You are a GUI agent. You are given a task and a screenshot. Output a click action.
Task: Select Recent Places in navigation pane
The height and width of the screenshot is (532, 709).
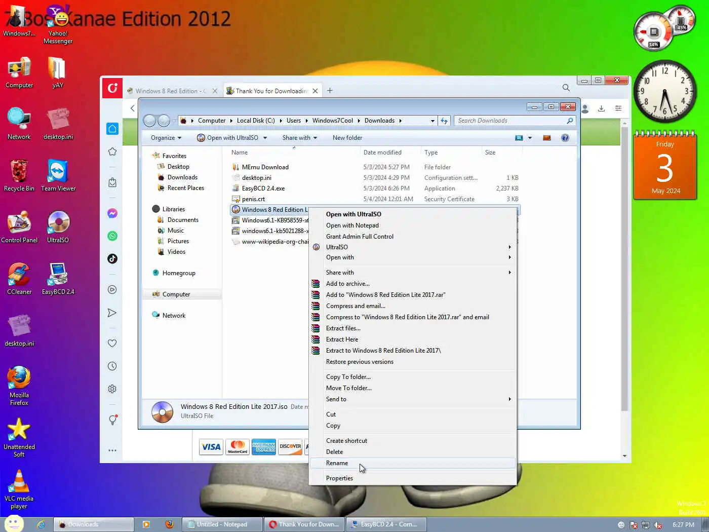185,188
